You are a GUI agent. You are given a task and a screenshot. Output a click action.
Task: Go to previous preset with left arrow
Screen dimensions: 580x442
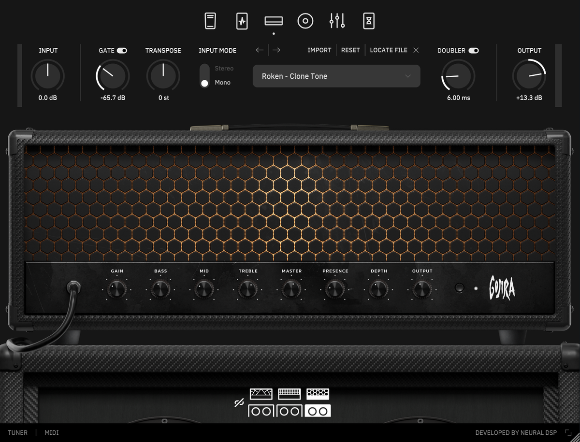260,50
